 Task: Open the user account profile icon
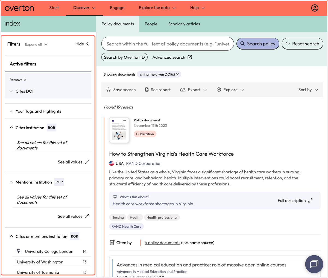315,8
